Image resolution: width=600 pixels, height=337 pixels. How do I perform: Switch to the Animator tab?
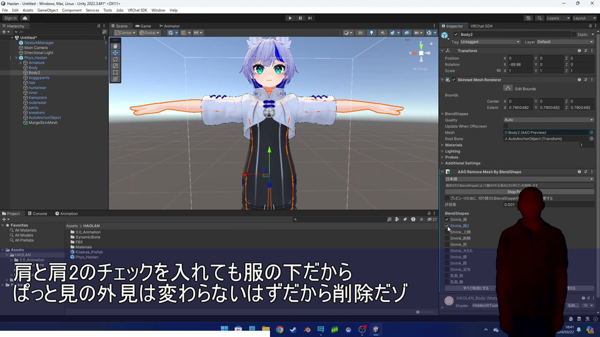pos(169,26)
